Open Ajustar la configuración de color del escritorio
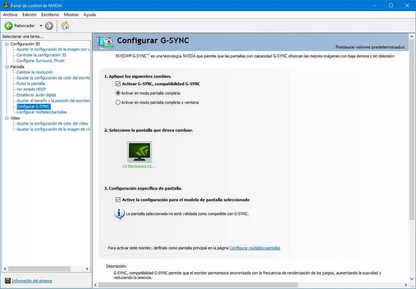This screenshot has height=289, width=416. [53, 78]
